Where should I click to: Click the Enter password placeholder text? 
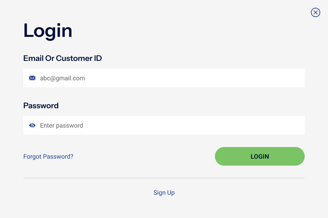pos(61,126)
